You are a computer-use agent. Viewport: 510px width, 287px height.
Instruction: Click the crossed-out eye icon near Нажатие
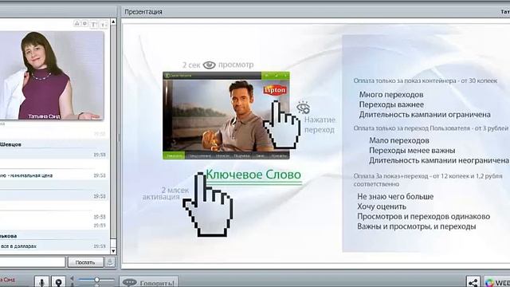[x=303, y=108]
